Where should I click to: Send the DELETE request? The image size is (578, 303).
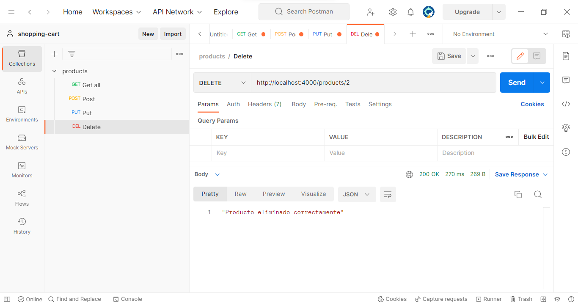pyautogui.click(x=517, y=82)
